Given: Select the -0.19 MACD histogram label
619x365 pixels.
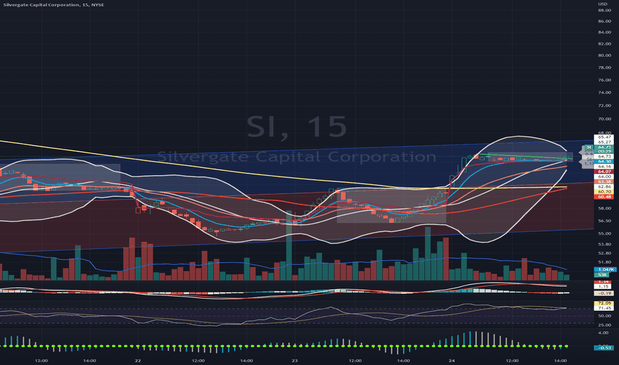Looking at the screenshot, I should point(604,293).
